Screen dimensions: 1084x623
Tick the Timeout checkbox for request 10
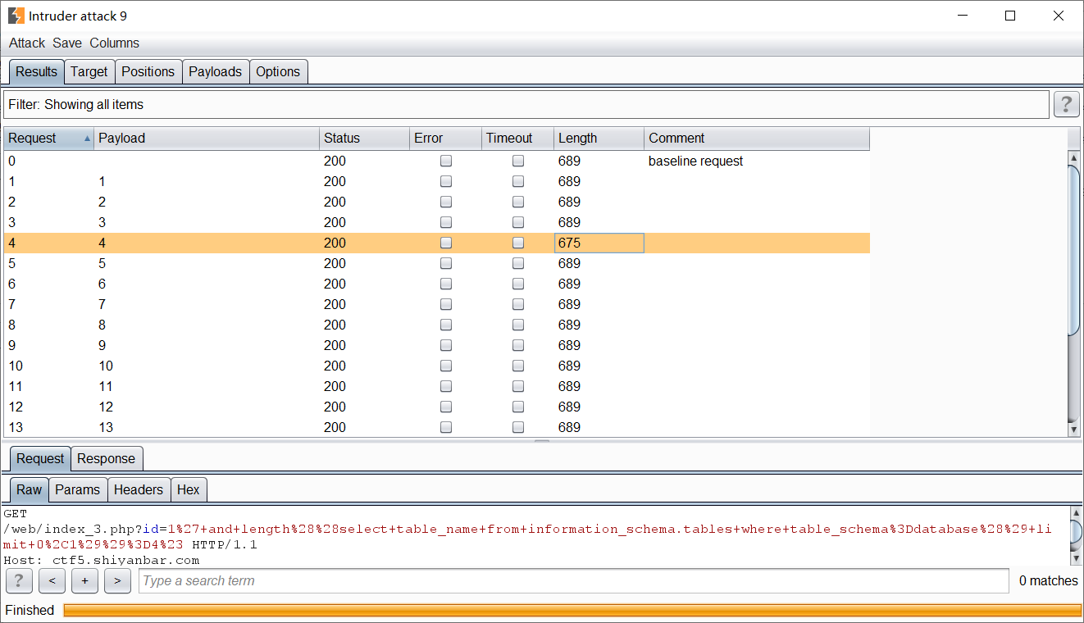518,366
